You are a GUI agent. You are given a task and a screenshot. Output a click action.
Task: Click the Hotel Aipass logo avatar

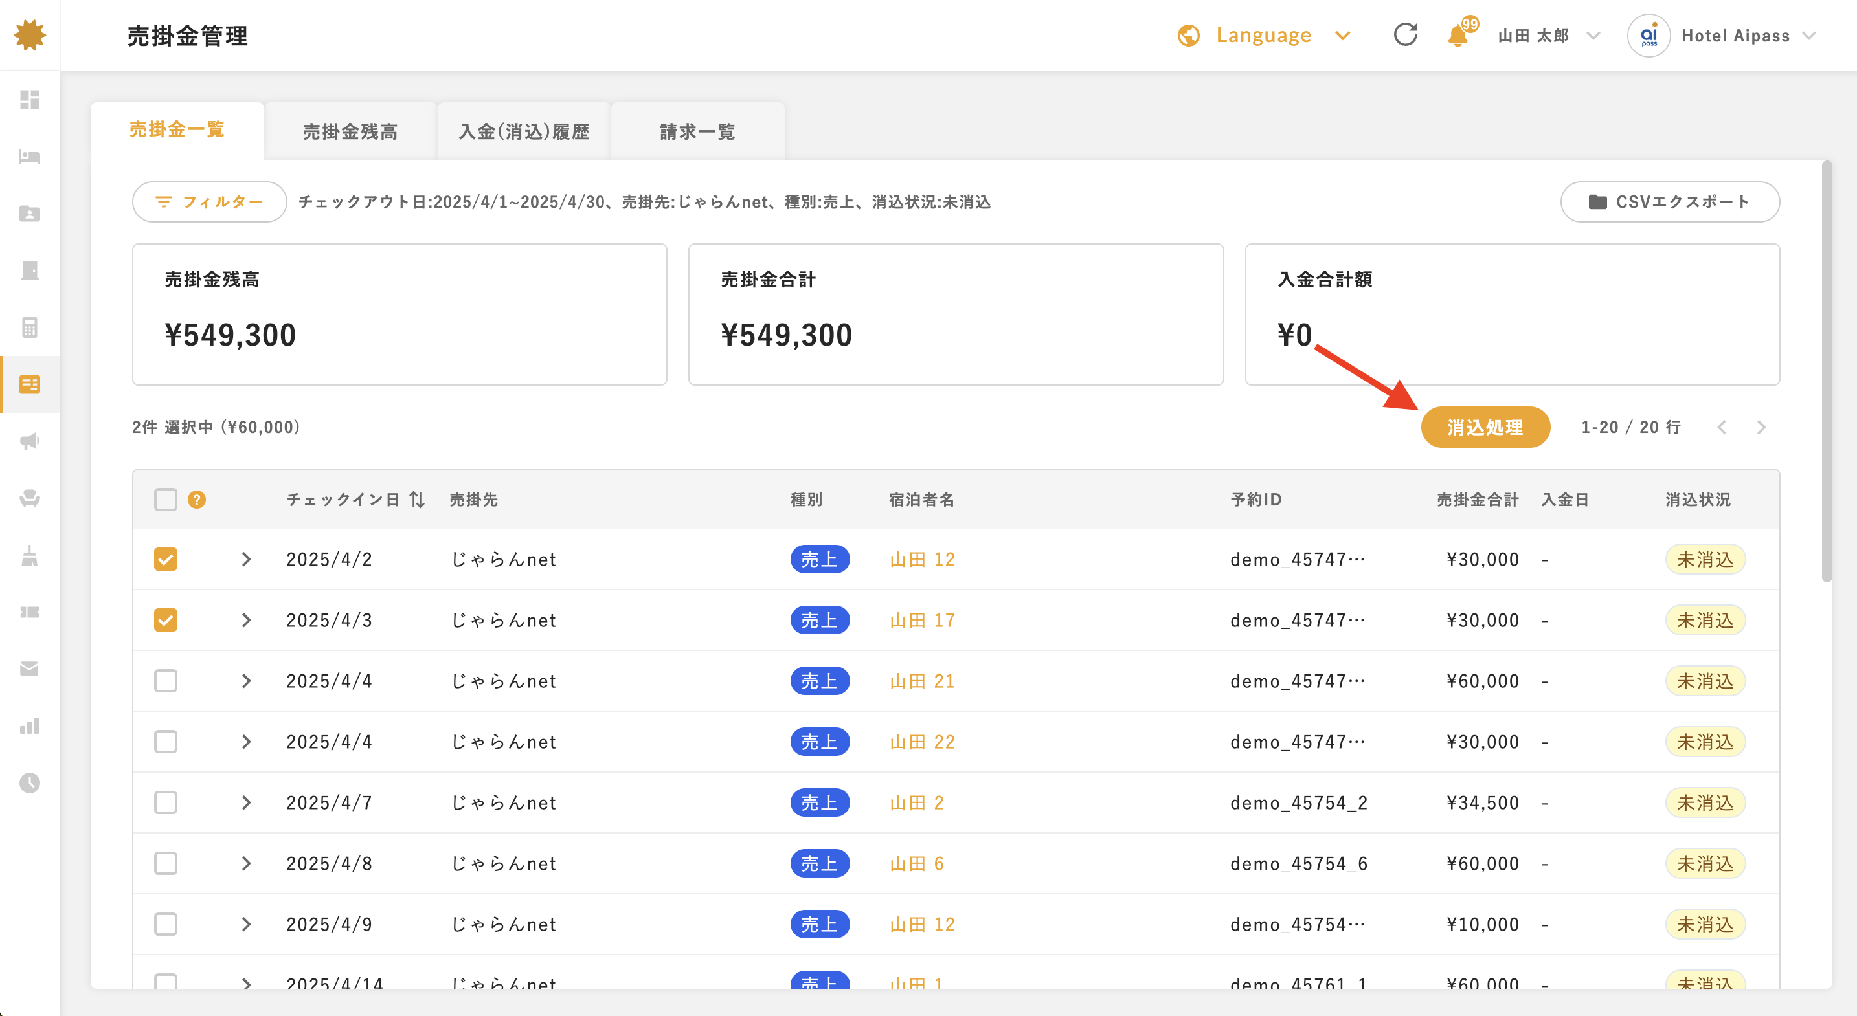coord(1649,34)
